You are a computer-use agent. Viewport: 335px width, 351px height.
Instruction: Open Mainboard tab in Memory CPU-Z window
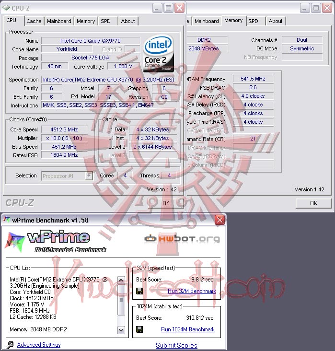pos(207,21)
